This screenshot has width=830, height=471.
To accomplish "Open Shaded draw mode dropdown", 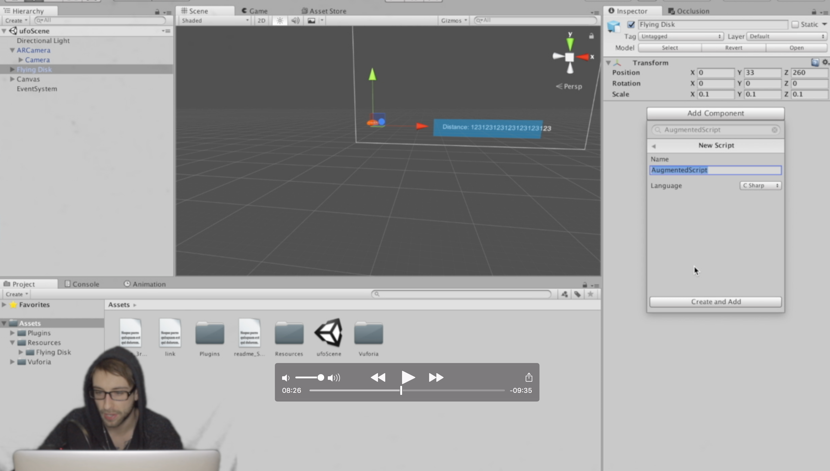I will pyautogui.click(x=215, y=21).
